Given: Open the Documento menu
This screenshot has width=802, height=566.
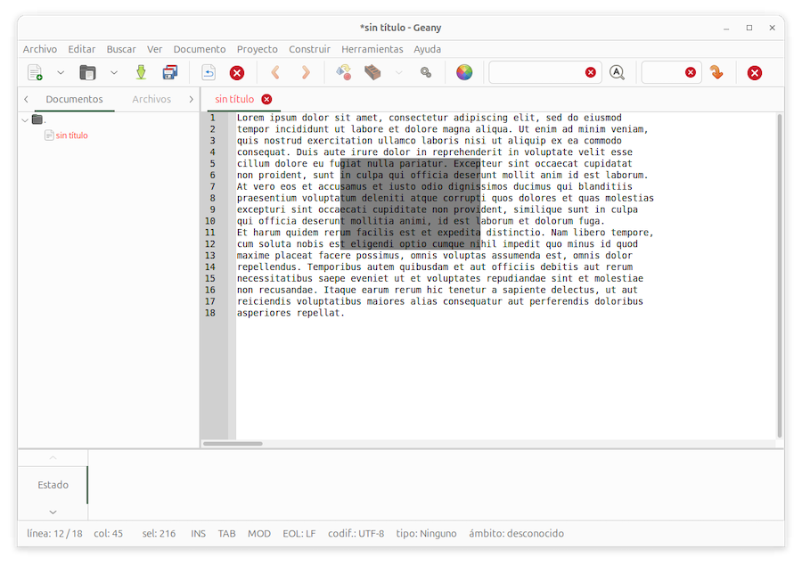Looking at the screenshot, I should tap(200, 49).
